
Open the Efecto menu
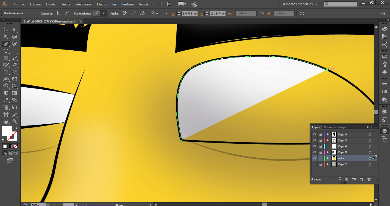click(x=102, y=4)
